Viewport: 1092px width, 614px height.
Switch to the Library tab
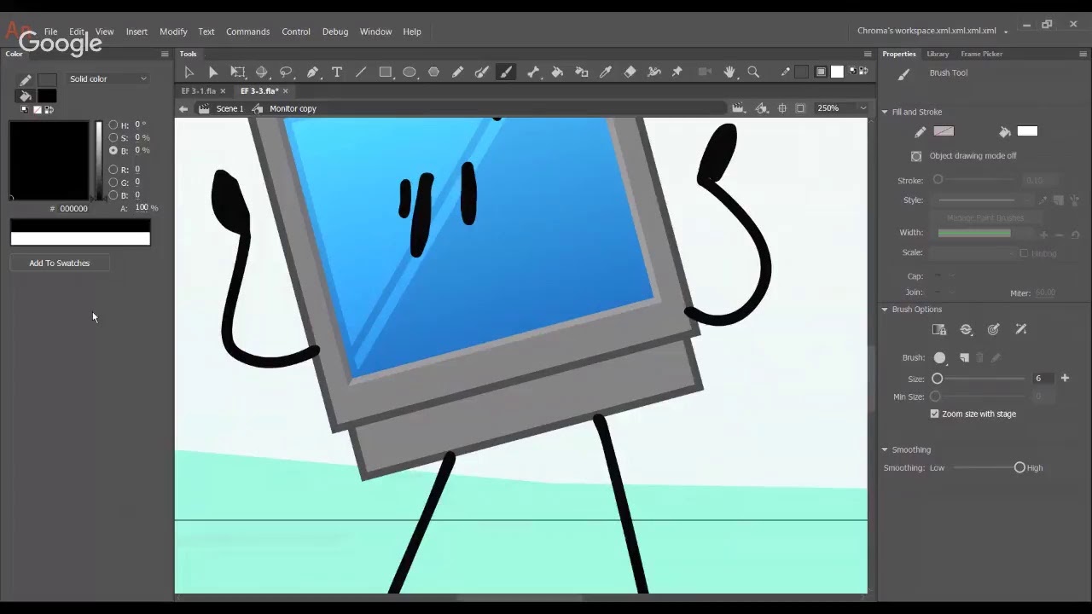coord(938,54)
